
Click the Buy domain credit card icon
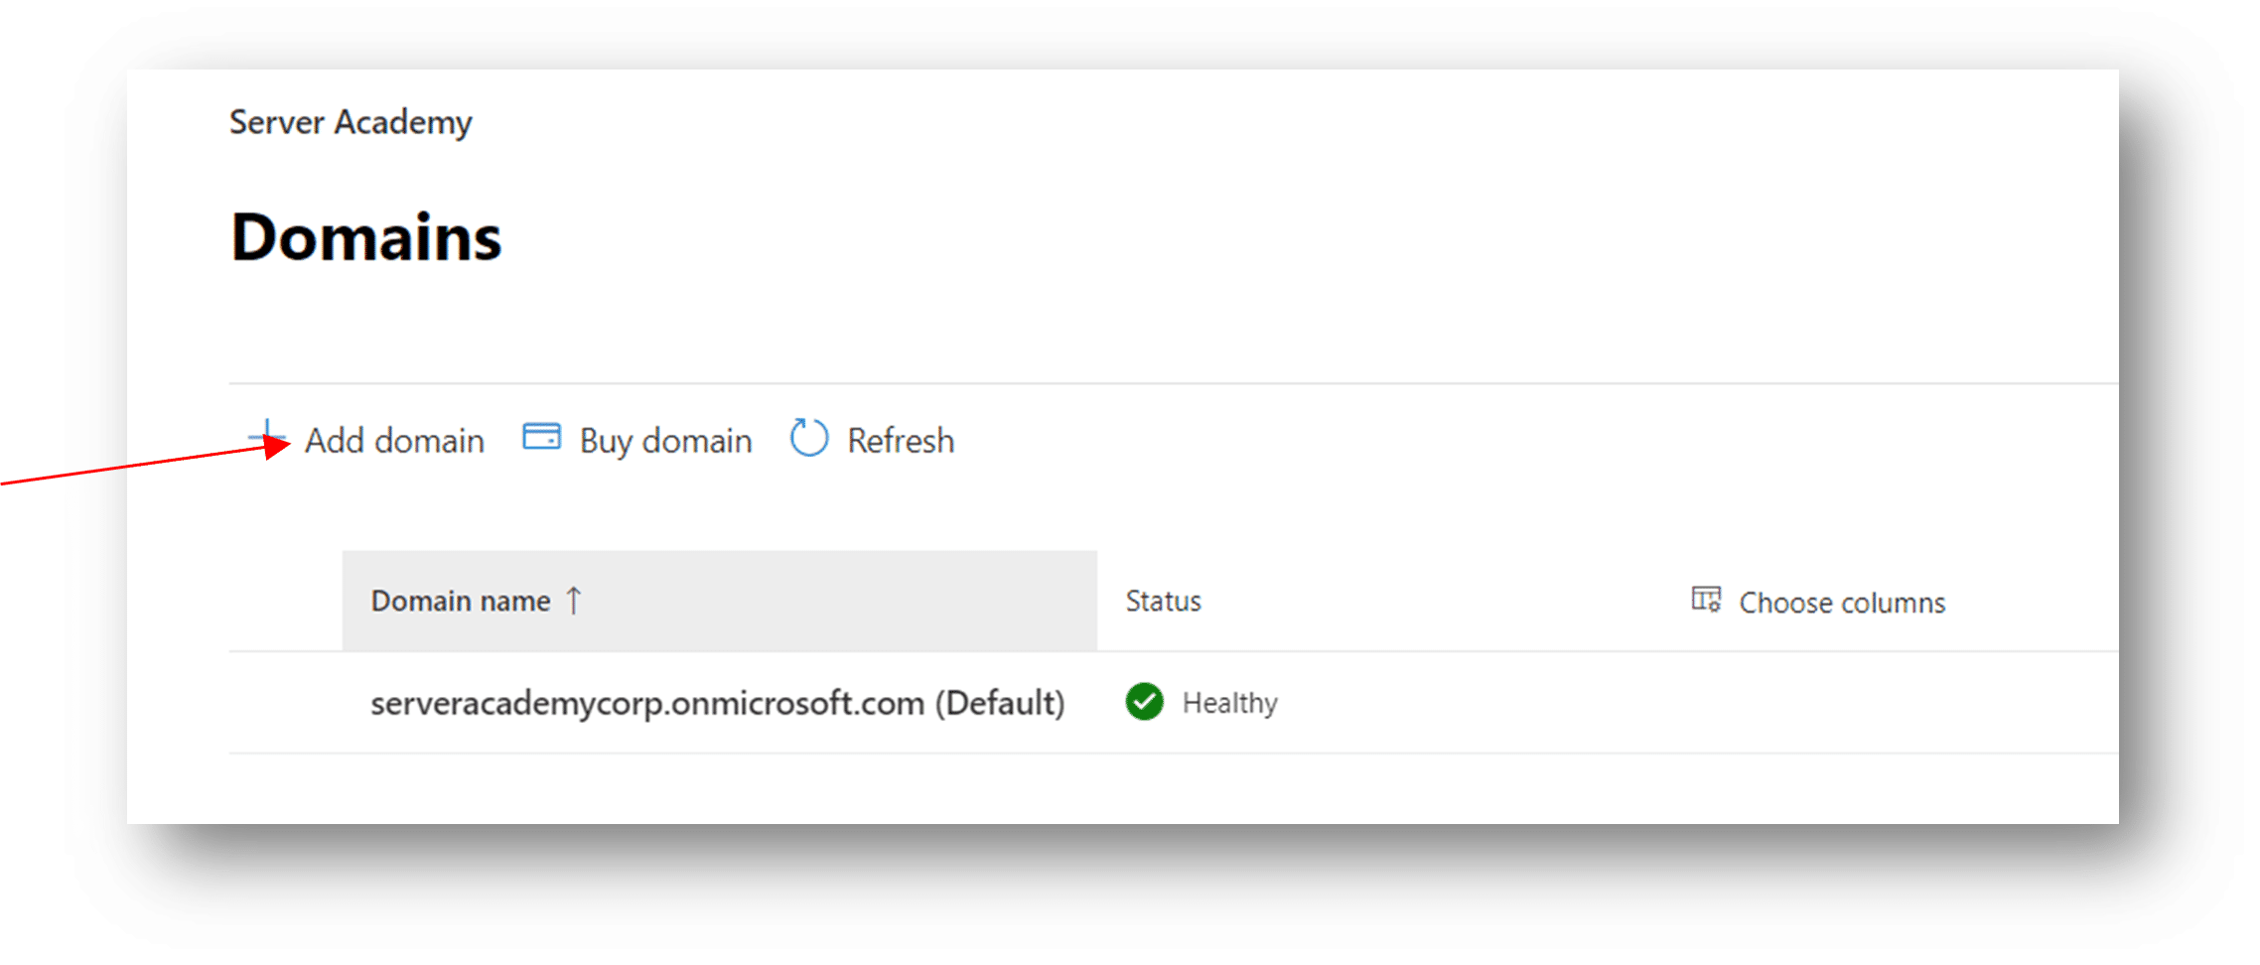[x=541, y=437]
